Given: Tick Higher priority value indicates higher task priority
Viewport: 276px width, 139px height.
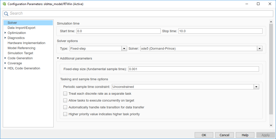Looking at the screenshot, I should click(x=65, y=114).
